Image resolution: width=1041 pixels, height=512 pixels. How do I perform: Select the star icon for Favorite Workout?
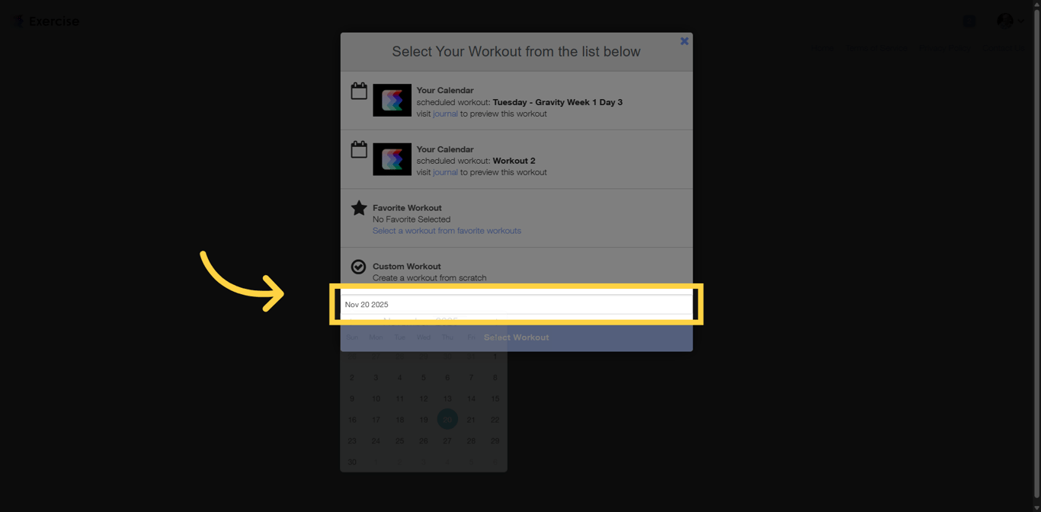(358, 207)
